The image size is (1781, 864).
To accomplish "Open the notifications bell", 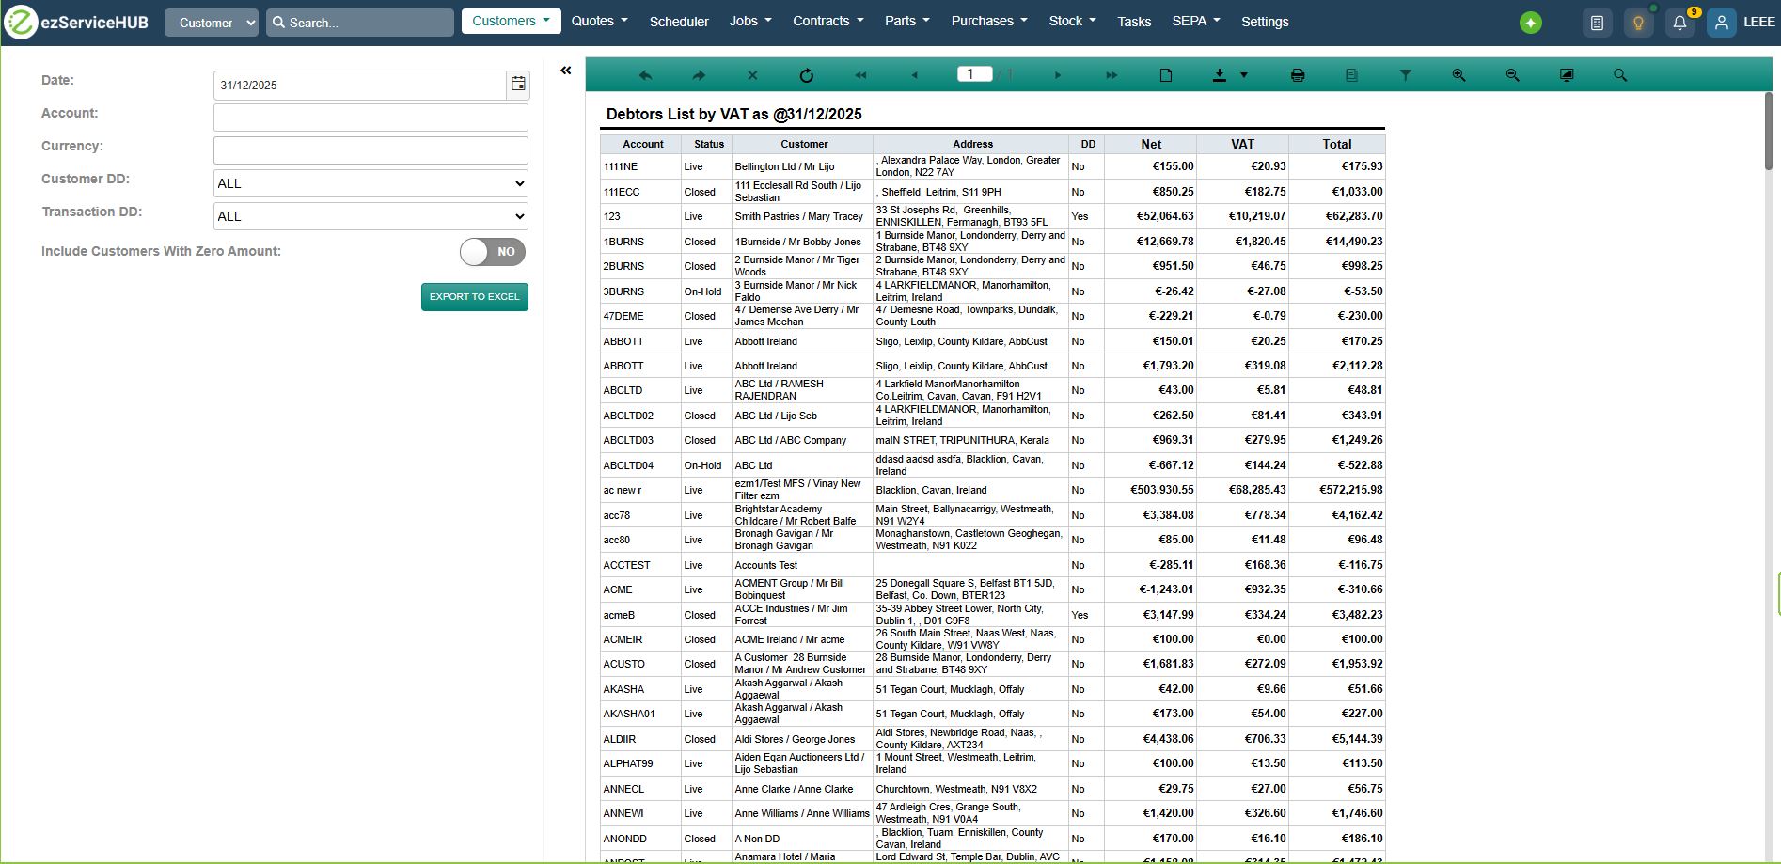I will 1679,23.
